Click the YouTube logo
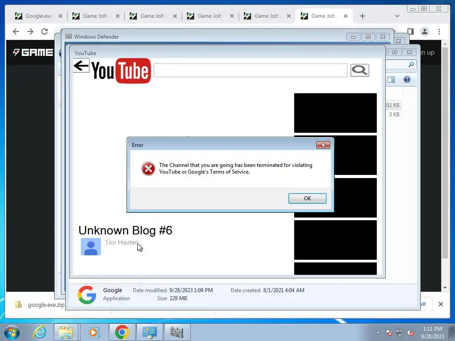This screenshot has height=341, width=455. (121, 71)
